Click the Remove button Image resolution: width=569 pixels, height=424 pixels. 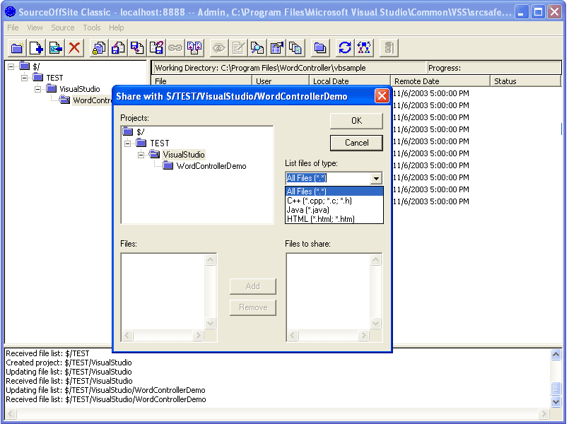(253, 307)
